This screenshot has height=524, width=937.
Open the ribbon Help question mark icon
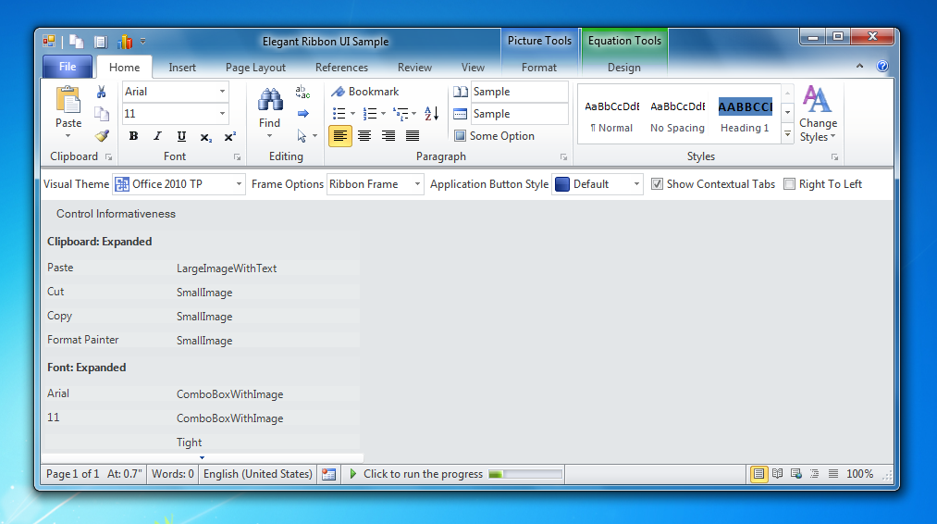pos(882,67)
